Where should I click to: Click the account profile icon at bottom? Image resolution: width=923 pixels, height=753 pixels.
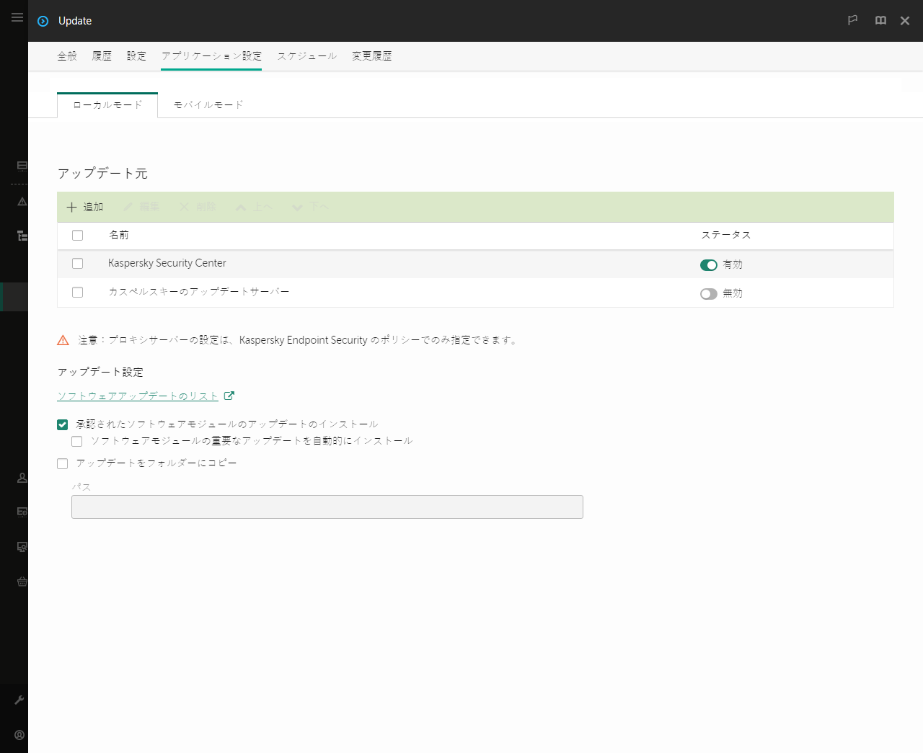(x=19, y=734)
